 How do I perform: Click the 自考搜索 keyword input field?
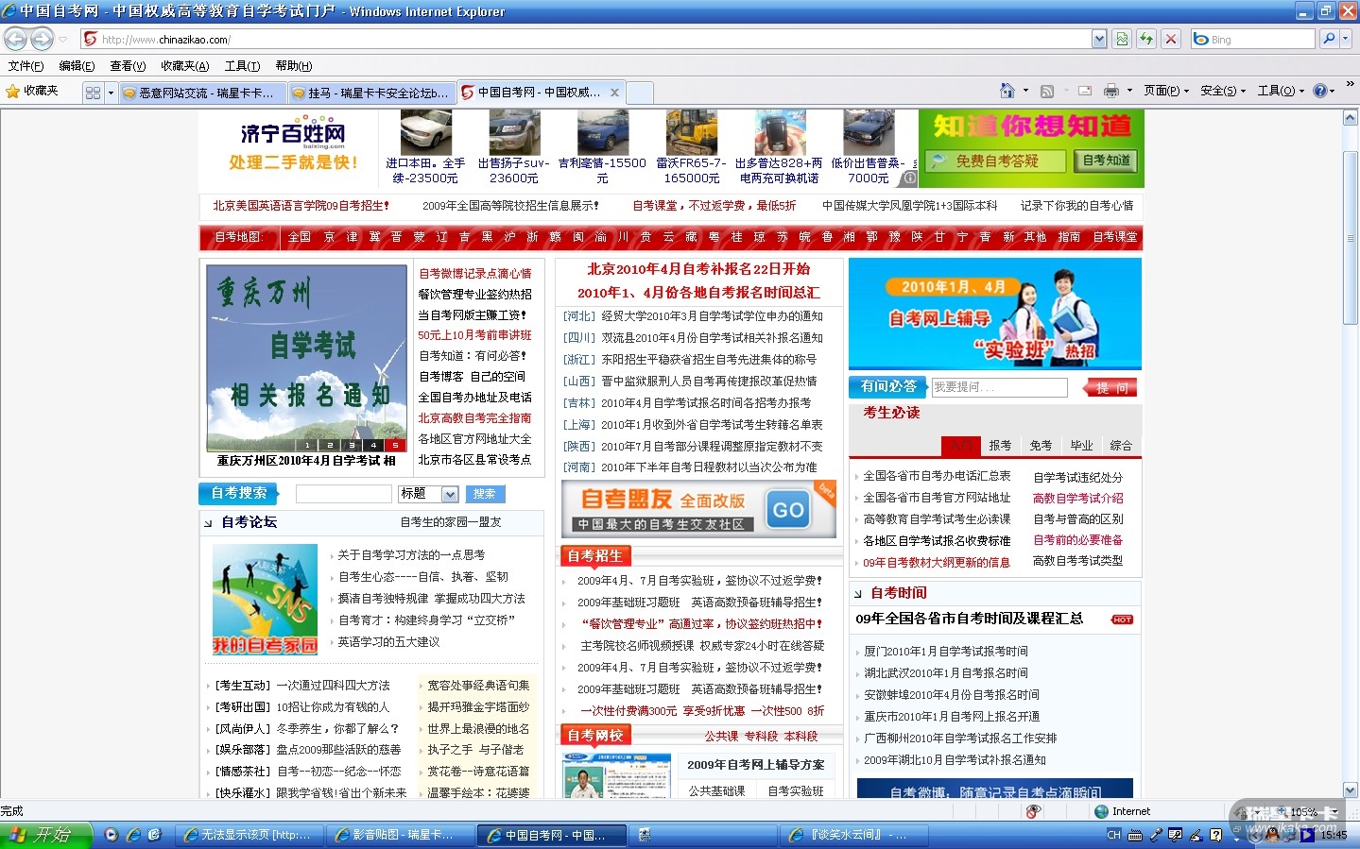tap(343, 494)
